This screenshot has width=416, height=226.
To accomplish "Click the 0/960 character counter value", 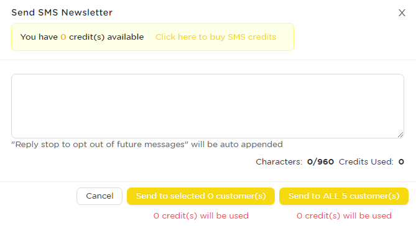I will pos(320,161).
